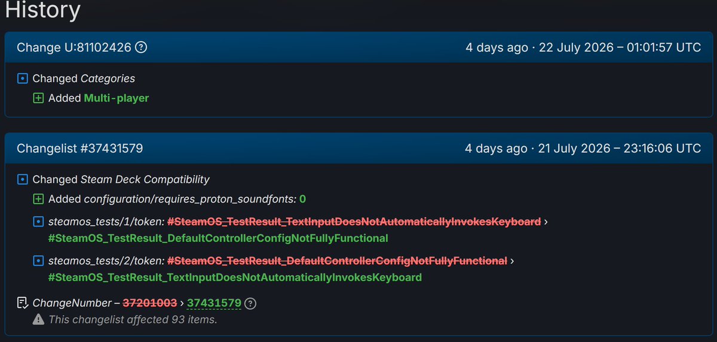Click the struck-through DefaultControllerConfigNotFullyFunctional token in tests/2
Image resolution: width=717 pixels, height=342 pixels.
338,261
